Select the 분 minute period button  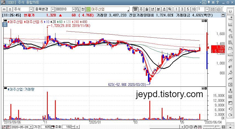[x=158, y=9]
